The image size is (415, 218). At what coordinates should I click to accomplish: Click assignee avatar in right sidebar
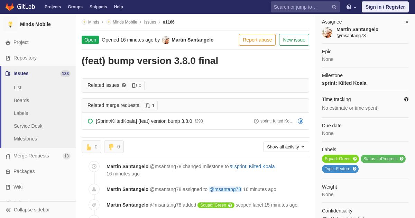327,33
